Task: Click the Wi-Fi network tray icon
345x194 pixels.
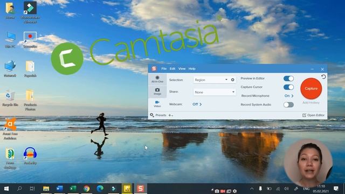Action: coord(278,189)
